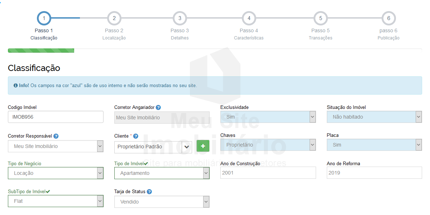
Task: Open the Tarja de Status dropdown
Action: 162,202
